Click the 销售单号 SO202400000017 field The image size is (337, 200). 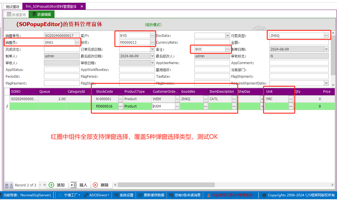coord(62,35)
